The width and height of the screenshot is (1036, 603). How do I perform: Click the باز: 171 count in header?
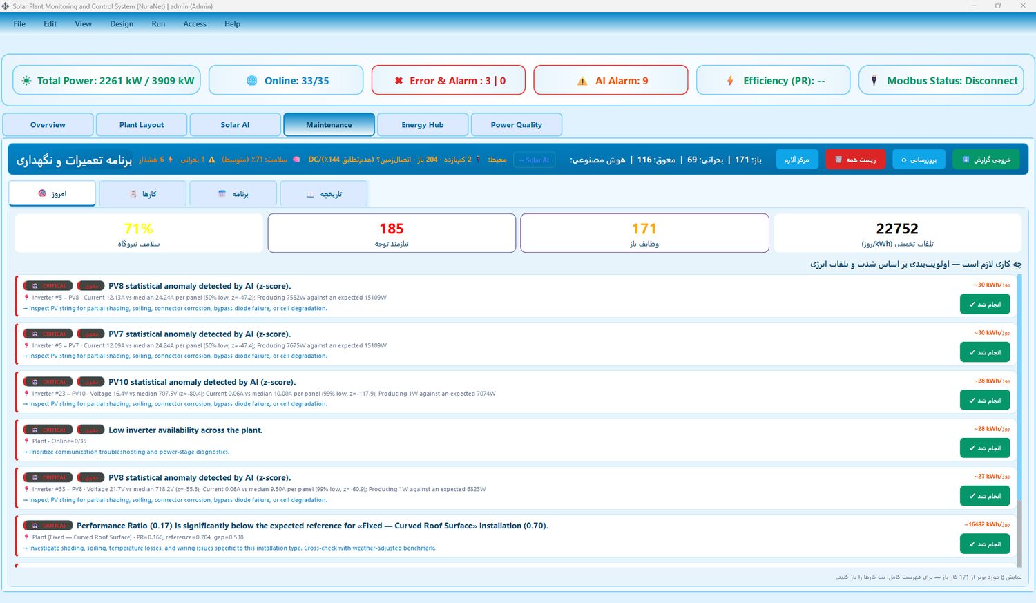(x=748, y=160)
